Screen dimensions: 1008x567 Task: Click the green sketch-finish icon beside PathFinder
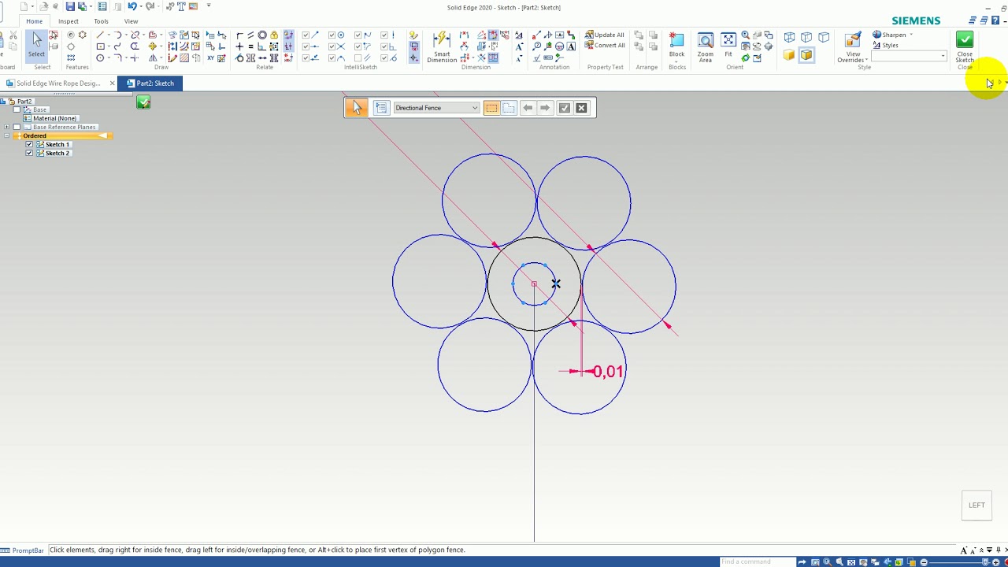143,102
